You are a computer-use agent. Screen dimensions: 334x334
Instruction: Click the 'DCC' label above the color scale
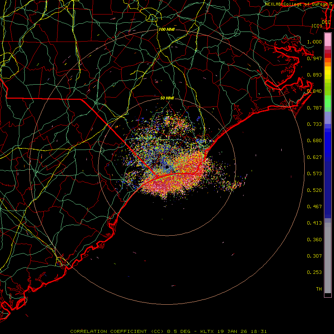click(326, 22)
